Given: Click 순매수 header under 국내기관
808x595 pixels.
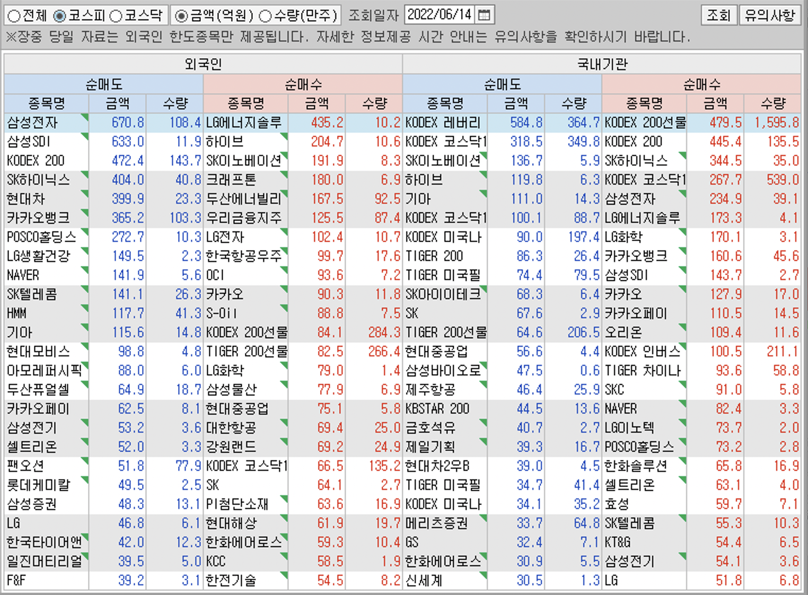Looking at the screenshot, I should [701, 84].
